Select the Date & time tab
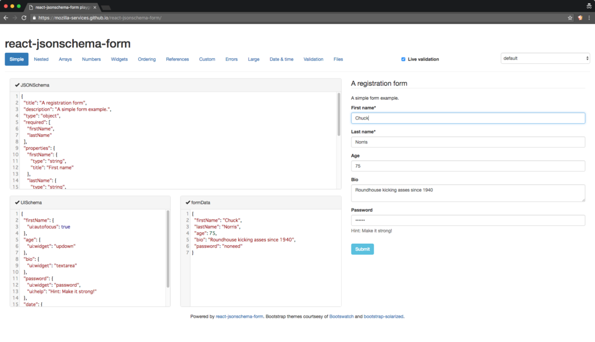The width and height of the screenshot is (595, 342). (281, 59)
